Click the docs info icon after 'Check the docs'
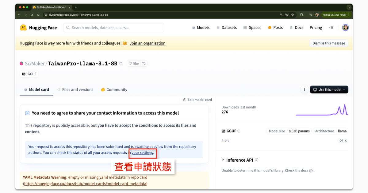 pyautogui.click(x=311, y=171)
